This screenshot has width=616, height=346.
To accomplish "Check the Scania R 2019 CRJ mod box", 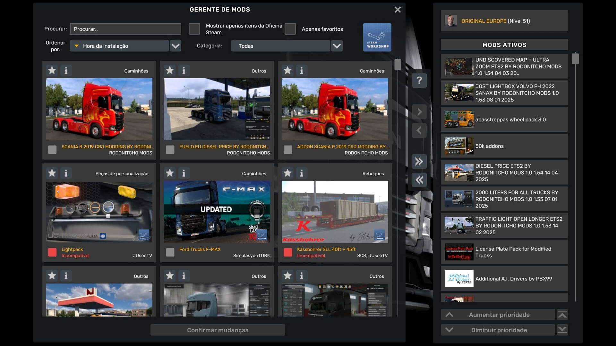I will pos(52,150).
